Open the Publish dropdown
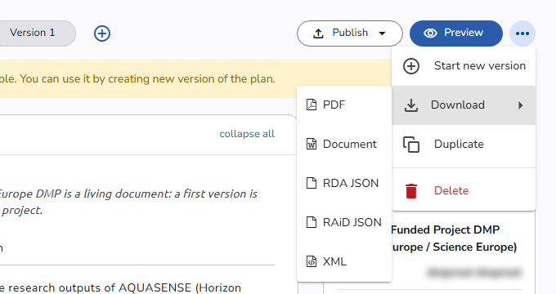 click(350, 33)
